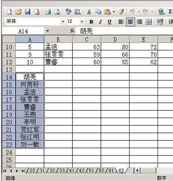This screenshot has width=173, height=181.
Task: Open the font name dropdown arrow
Action: point(63,22)
